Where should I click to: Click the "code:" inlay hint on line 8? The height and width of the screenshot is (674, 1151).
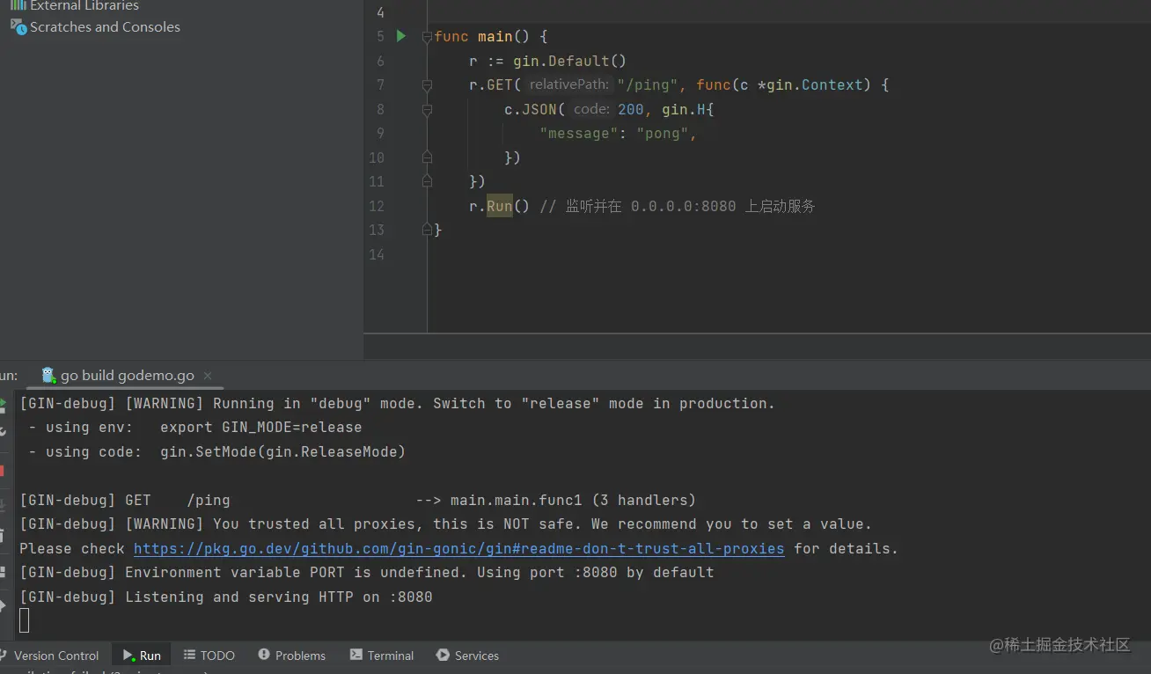591,109
